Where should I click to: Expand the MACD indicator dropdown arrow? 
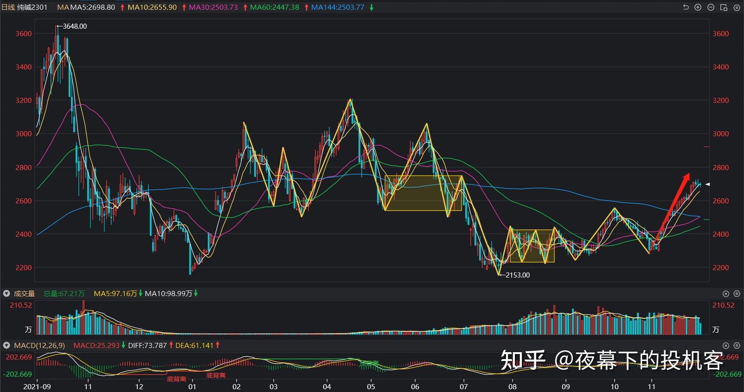coord(6,345)
